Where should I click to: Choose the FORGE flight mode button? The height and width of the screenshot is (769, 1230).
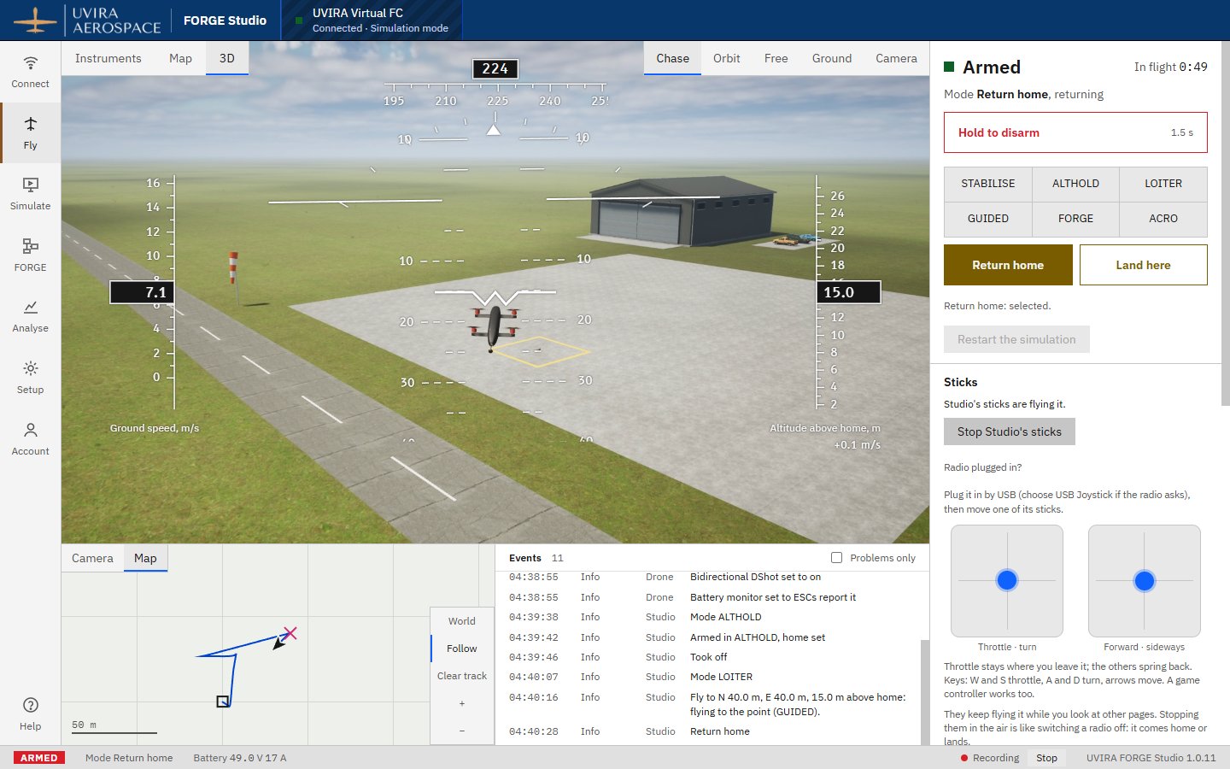[x=1075, y=219]
